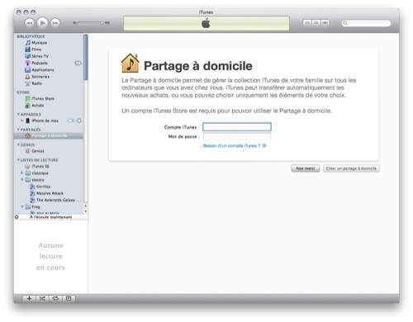Play the current track
This screenshot has height=322, width=413.
(42, 23)
